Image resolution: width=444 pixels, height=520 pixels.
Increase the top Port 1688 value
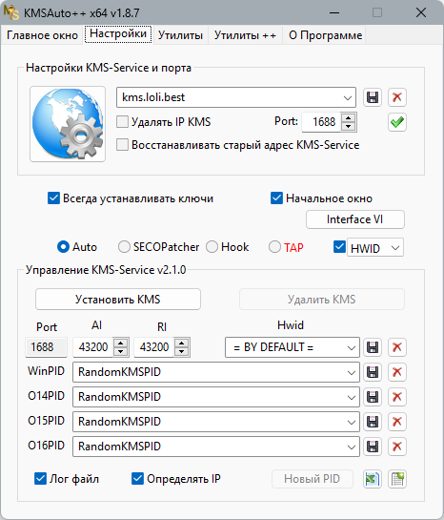click(348, 118)
